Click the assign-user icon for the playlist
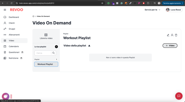This screenshot has height=102, width=185. point(172,35)
